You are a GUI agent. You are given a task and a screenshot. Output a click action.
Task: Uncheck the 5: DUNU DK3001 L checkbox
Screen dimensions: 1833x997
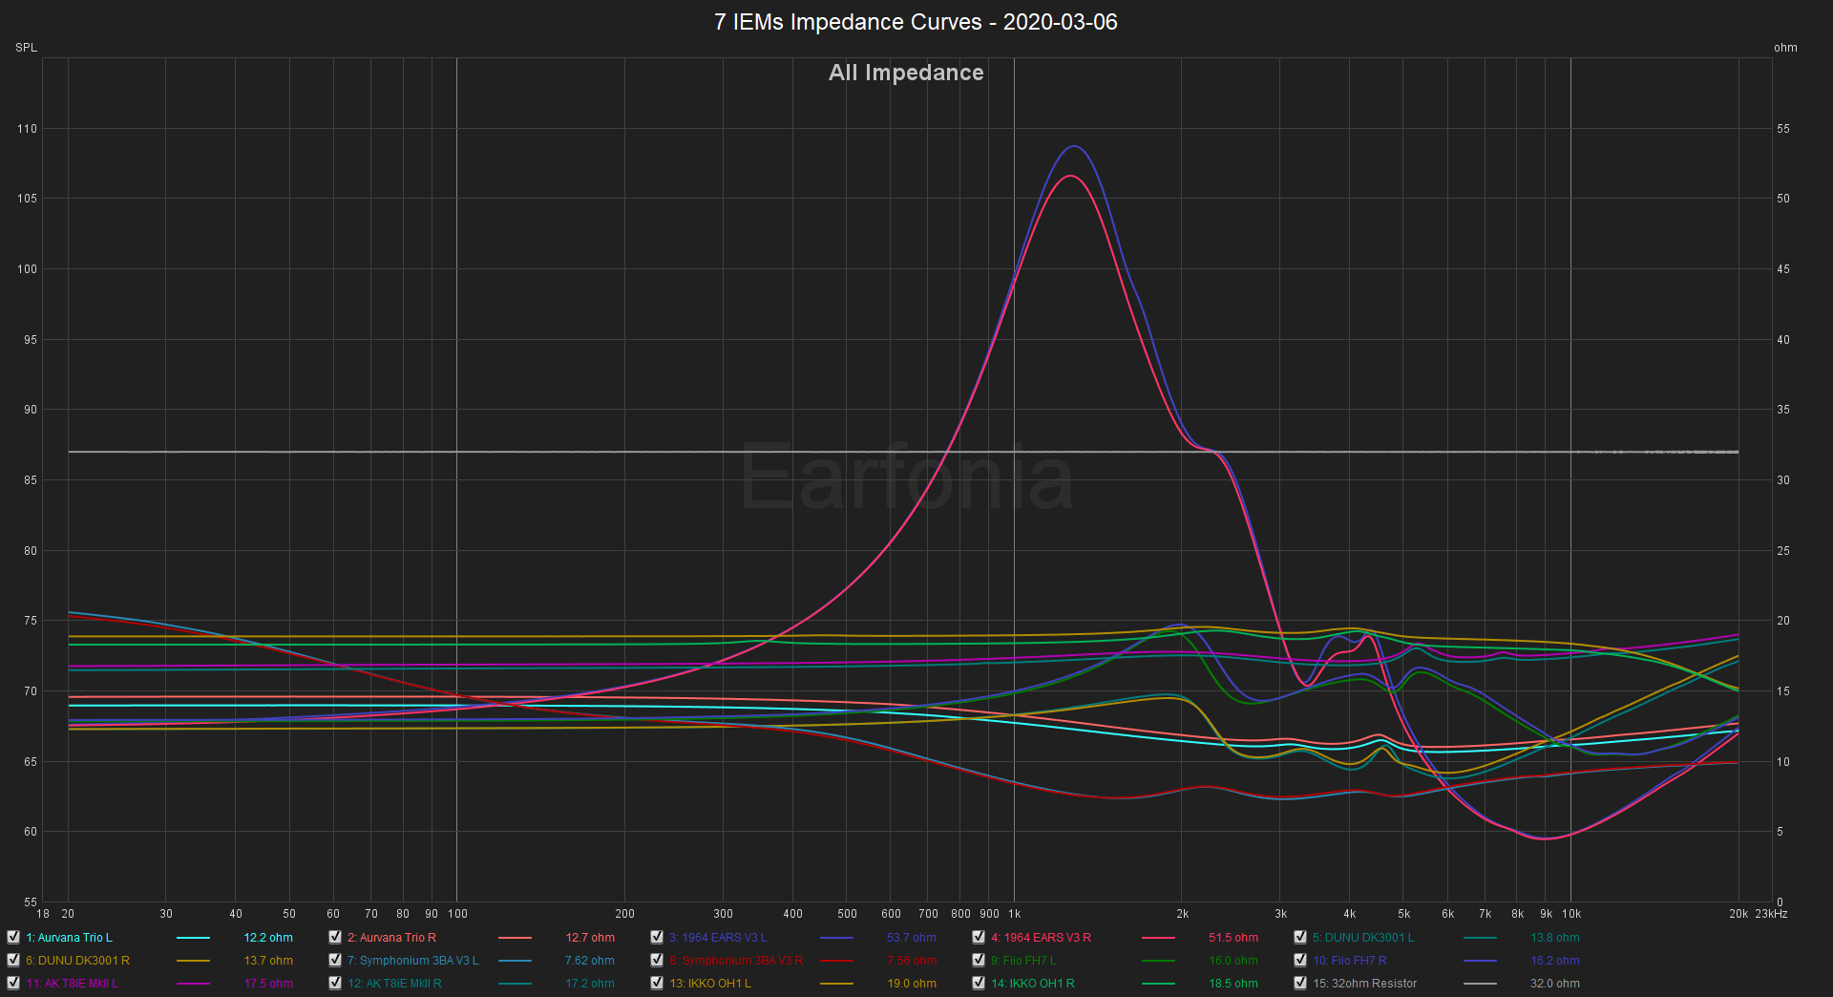tap(1300, 937)
